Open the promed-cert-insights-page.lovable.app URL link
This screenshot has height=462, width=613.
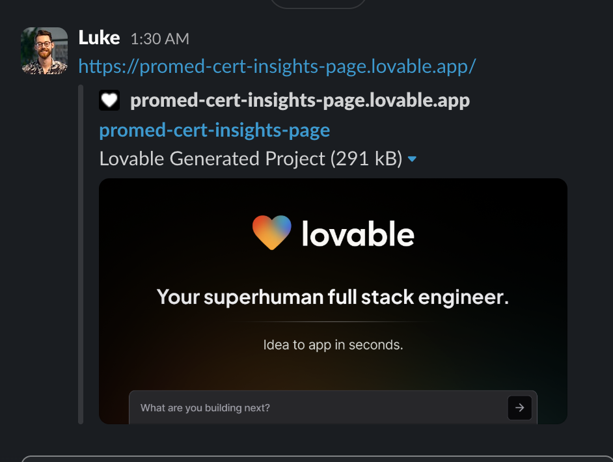pyautogui.click(x=277, y=66)
